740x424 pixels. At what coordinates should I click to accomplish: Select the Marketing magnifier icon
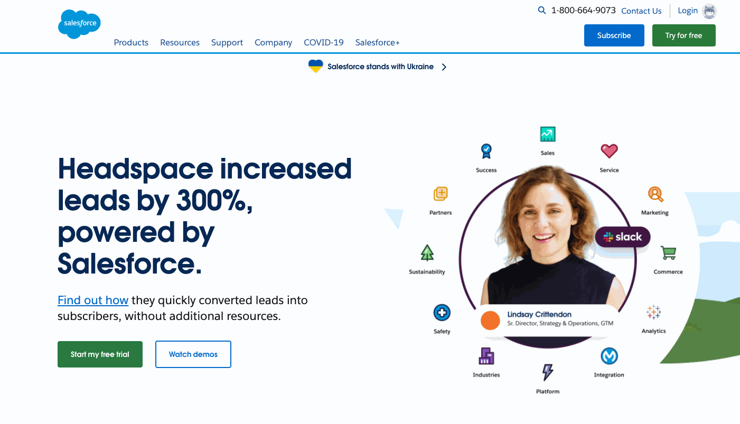click(x=655, y=194)
